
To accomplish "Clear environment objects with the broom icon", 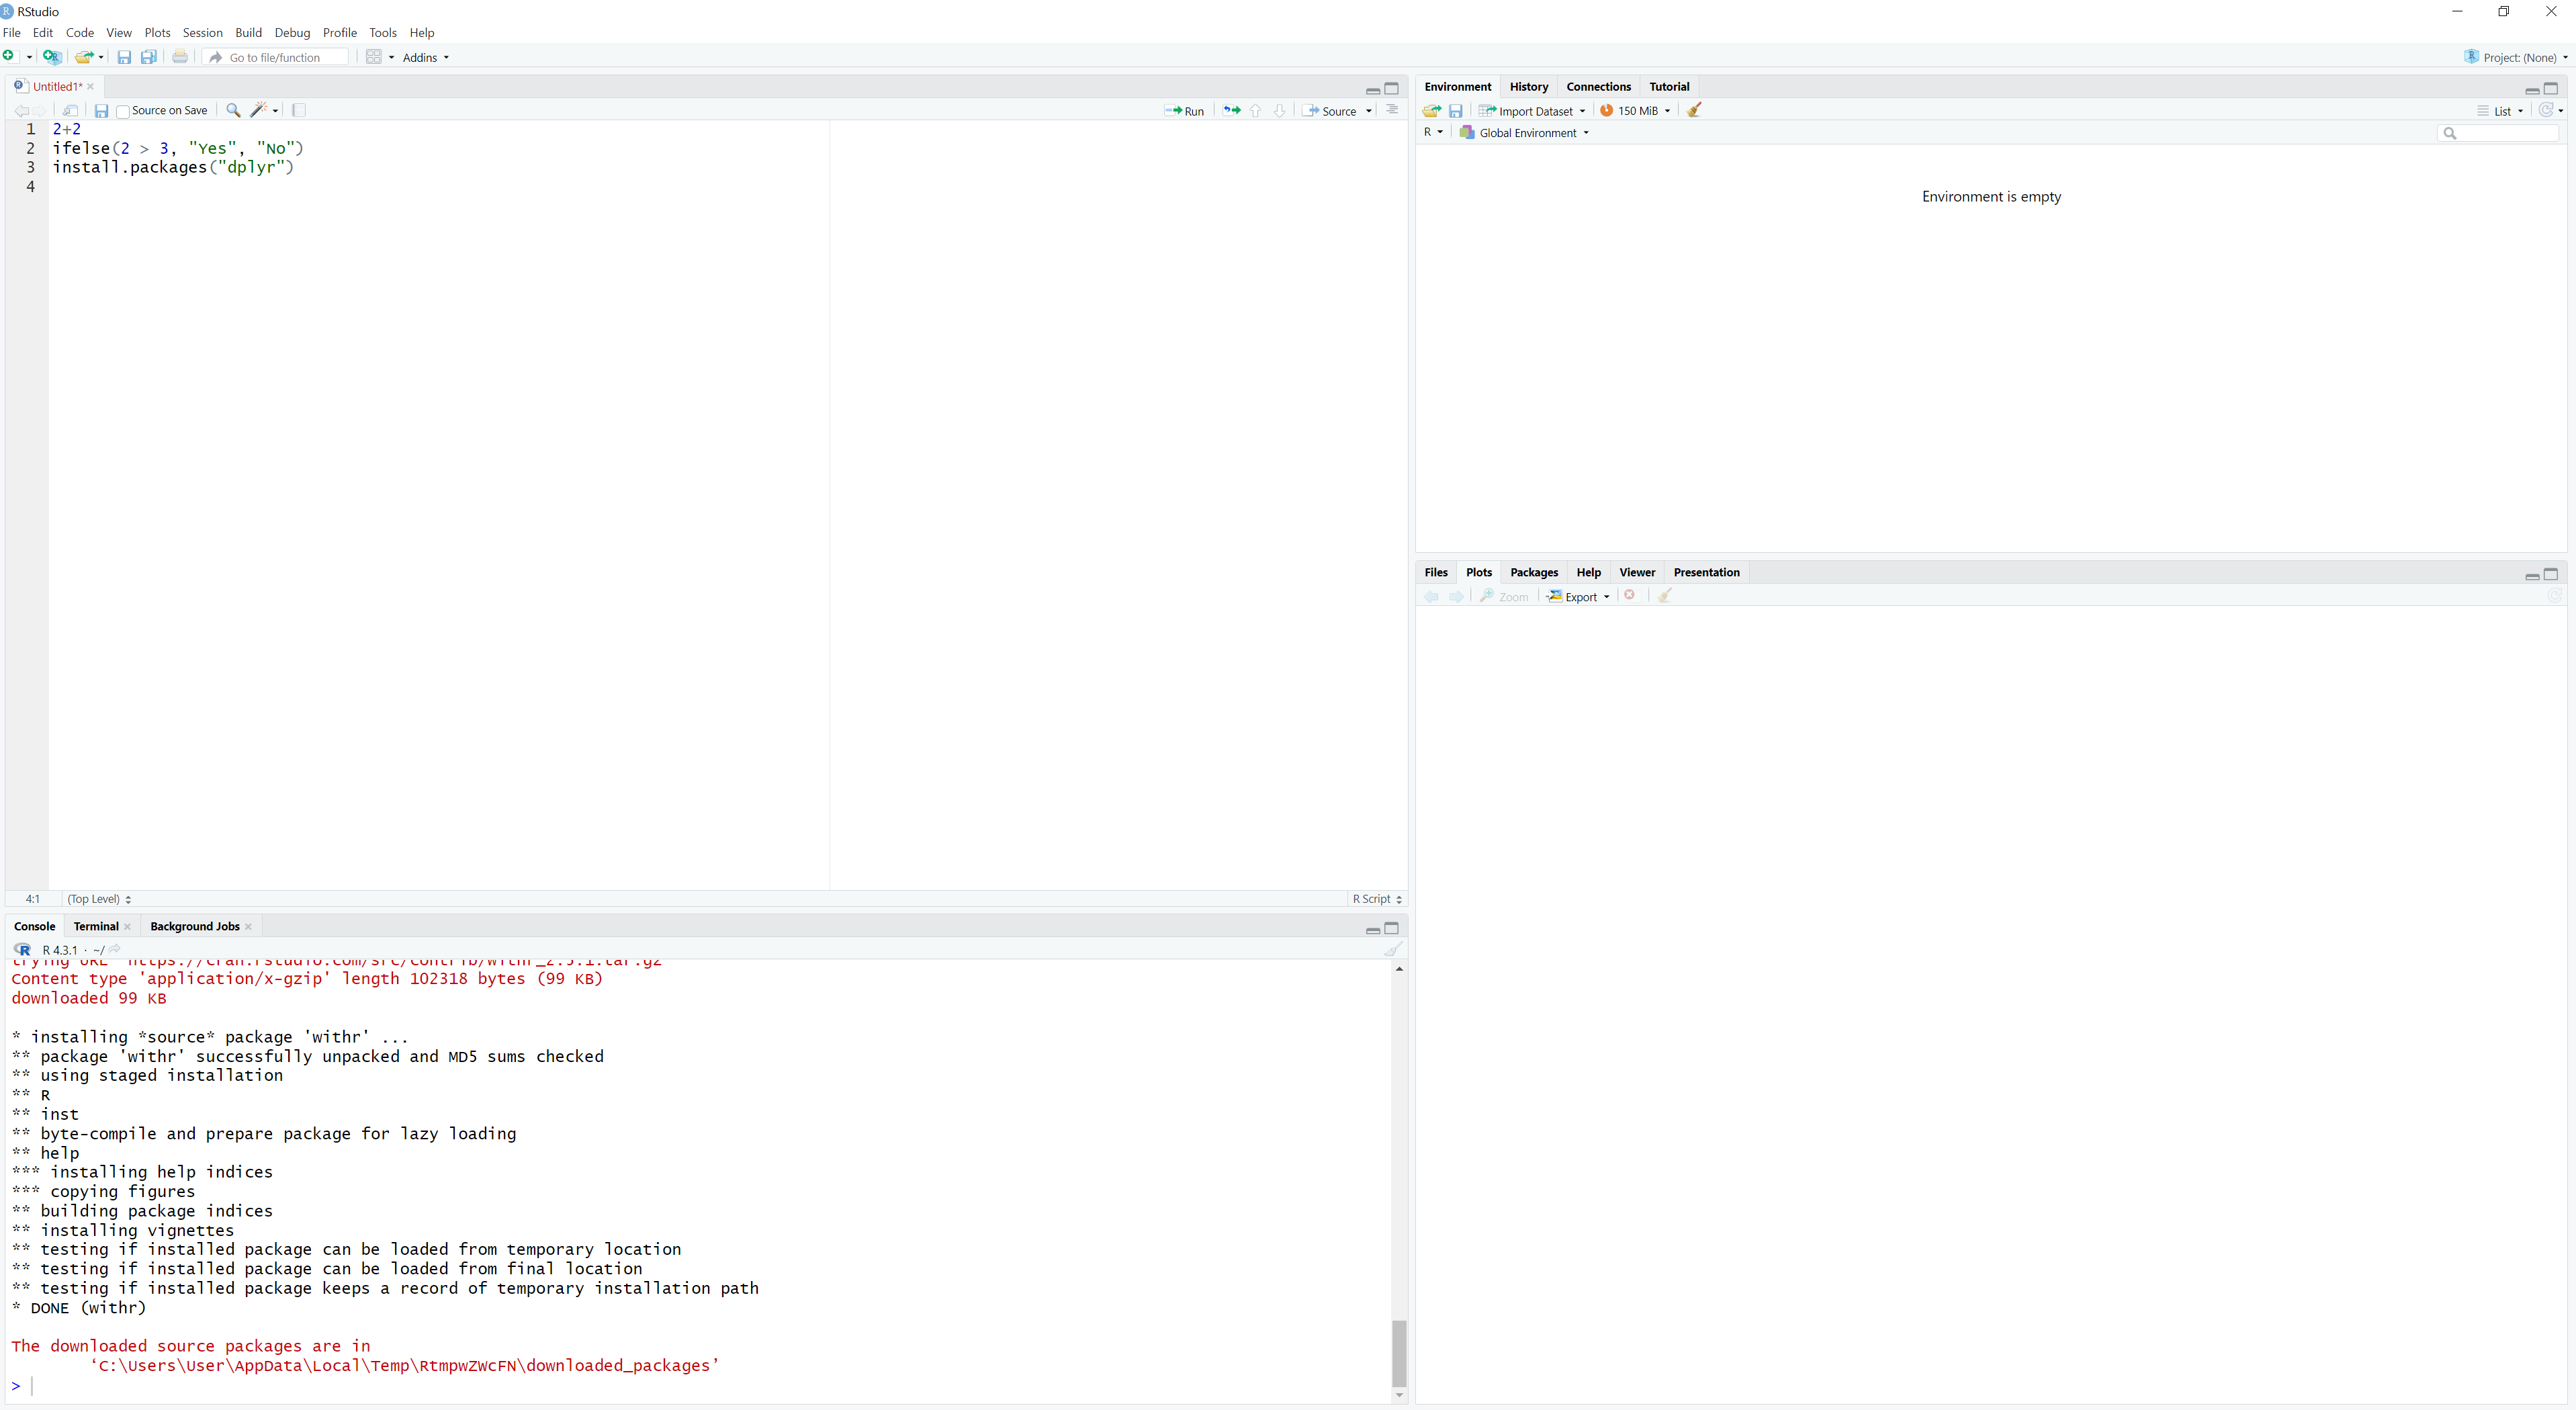I will pyautogui.click(x=1694, y=111).
